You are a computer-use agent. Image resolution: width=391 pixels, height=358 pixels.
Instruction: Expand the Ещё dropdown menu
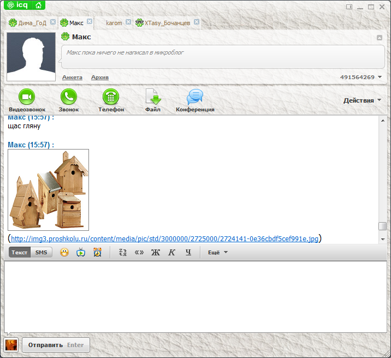[218, 252]
